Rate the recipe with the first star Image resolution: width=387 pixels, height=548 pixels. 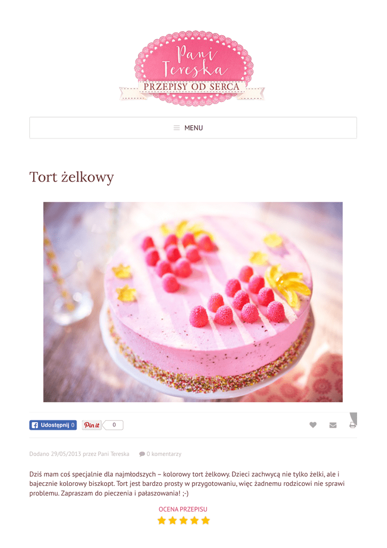tap(161, 520)
